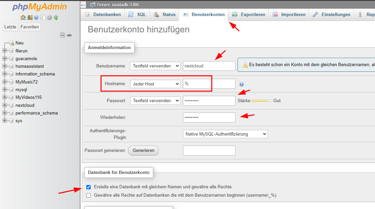Collapse all tree nodes with minus icon

coord(63,35)
